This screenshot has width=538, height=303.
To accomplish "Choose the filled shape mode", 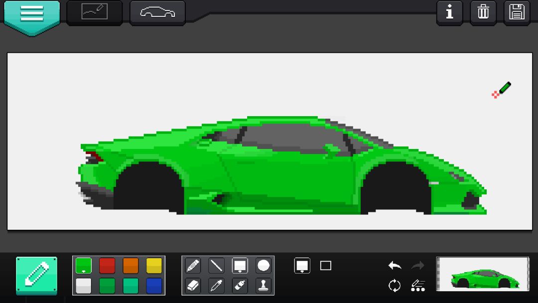I will click(302, 266).
